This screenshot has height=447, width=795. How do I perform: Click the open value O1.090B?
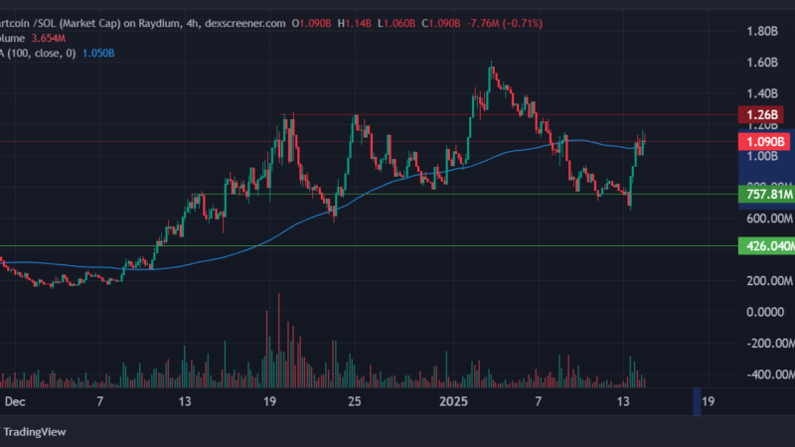point(311,23)
